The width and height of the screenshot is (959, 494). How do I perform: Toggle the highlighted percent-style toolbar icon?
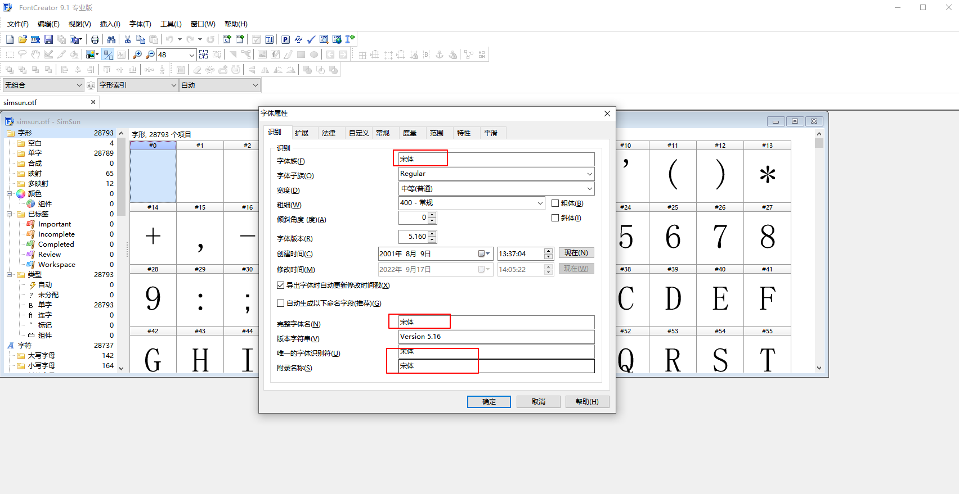(x=108, y=55)
